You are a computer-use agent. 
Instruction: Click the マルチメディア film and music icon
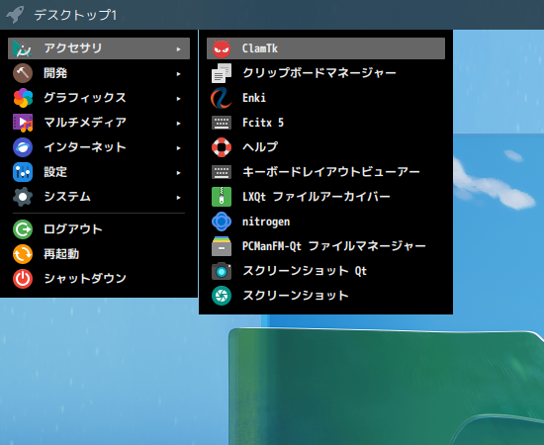tap(23, 123)
